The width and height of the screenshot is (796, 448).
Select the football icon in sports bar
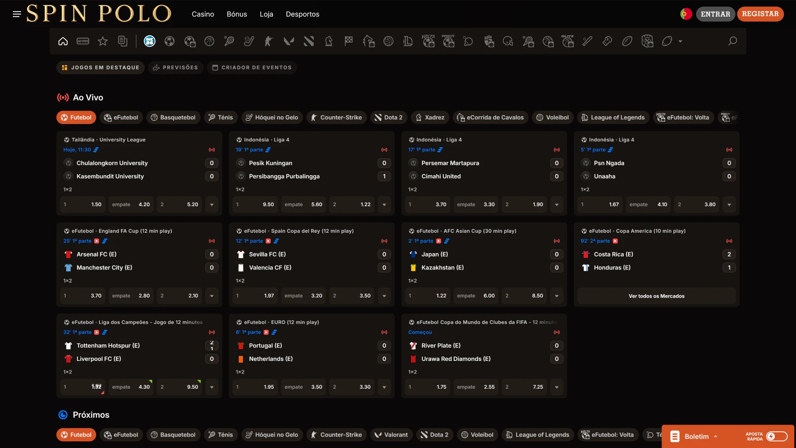tap(170, 41)
